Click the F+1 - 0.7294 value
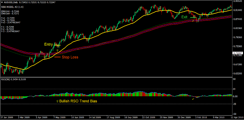Viewport: 244px width, 120px height. point(8,18)
